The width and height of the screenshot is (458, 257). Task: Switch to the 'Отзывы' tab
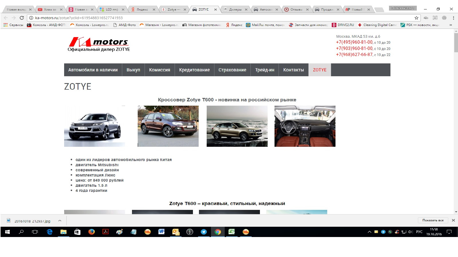296,9
